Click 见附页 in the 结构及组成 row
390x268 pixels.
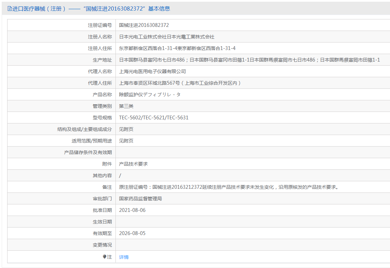coord(126,129)
